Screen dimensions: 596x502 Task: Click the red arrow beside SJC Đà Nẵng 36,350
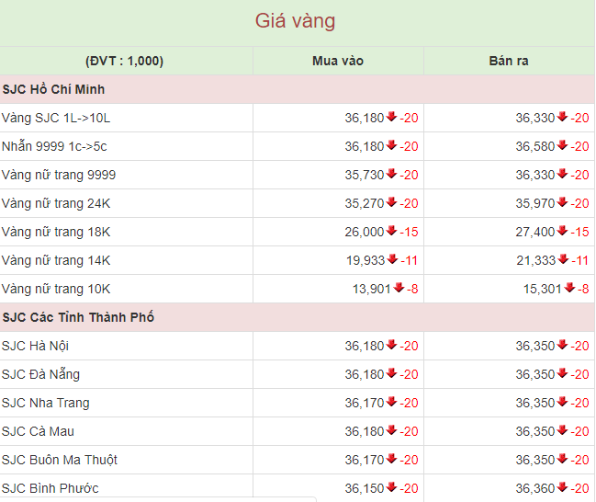click(x=562, y=373)
